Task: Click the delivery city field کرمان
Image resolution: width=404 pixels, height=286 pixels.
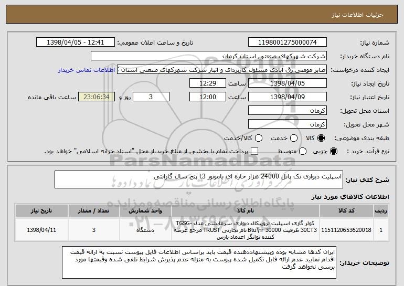Action: [288, 124]
